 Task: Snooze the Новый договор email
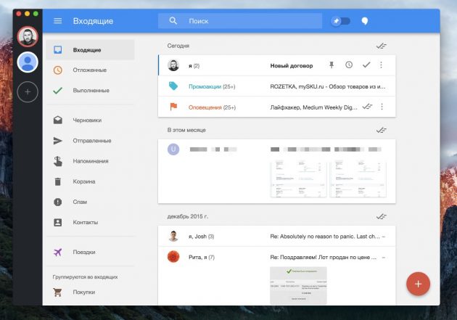[349, 65]
